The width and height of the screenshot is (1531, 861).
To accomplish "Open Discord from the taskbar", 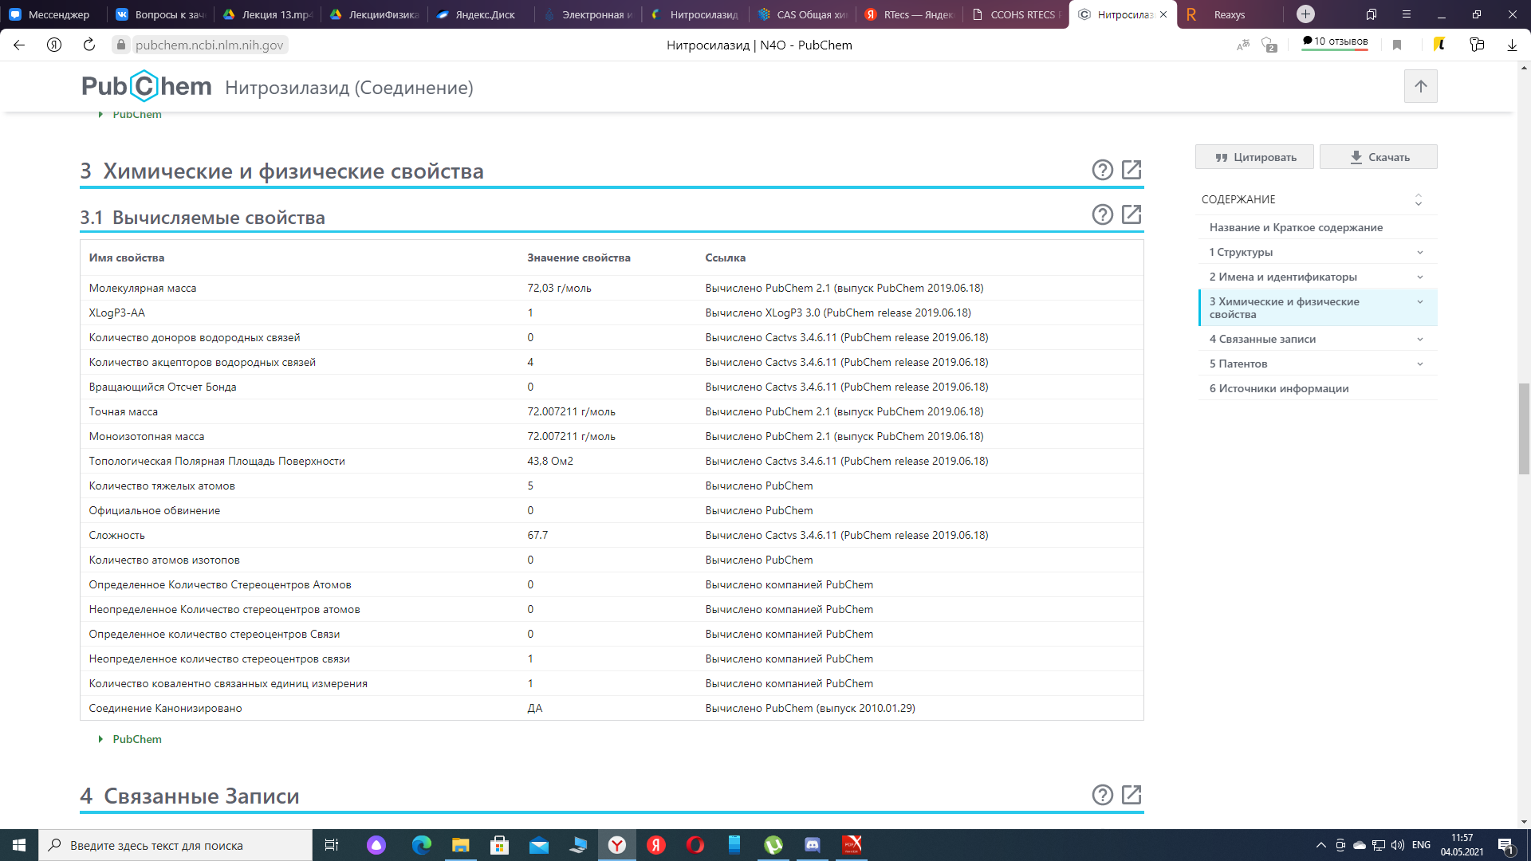I will (812, 845).
